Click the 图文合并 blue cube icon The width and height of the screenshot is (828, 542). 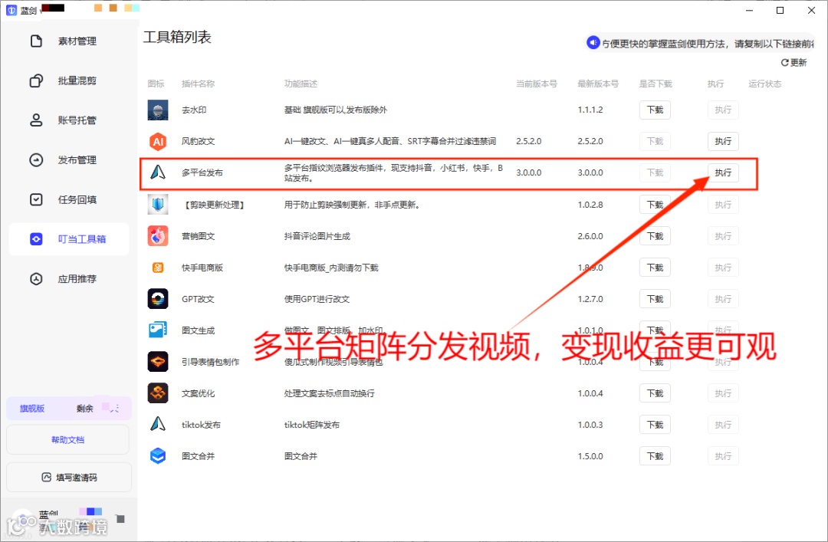[x=158, y=456]
